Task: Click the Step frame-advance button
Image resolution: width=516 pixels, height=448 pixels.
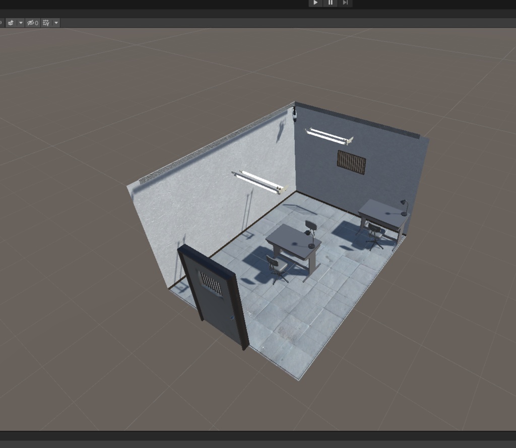Action: [345, 3]
